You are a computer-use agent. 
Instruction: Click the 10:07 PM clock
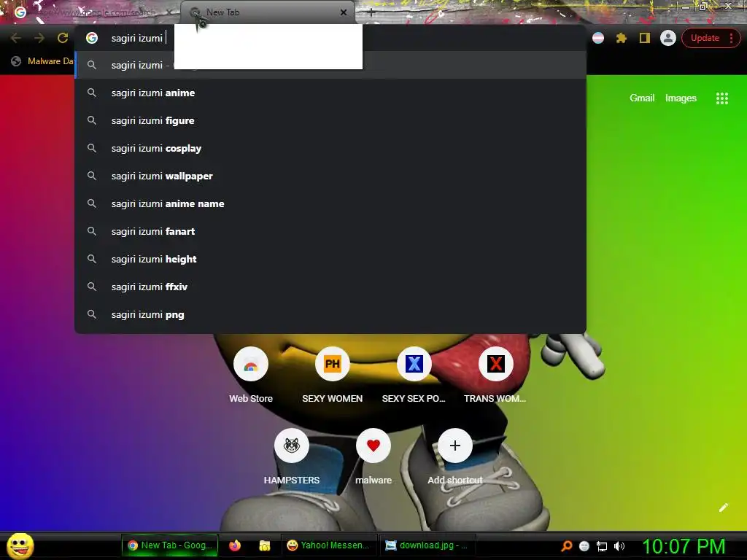click(x=684, y=546)
